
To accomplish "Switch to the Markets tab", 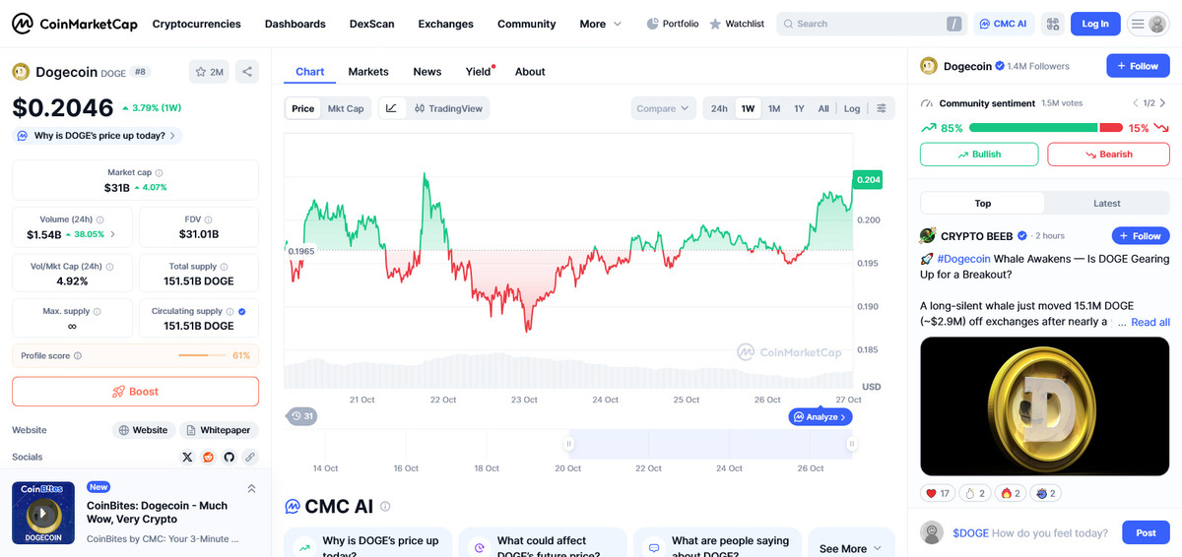I will (x=368, y=72).
